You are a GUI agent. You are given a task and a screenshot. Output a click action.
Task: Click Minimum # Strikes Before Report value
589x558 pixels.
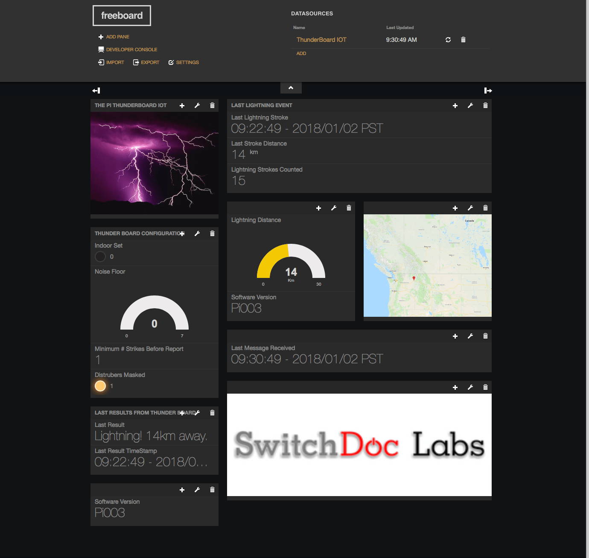tap(98, 360)
